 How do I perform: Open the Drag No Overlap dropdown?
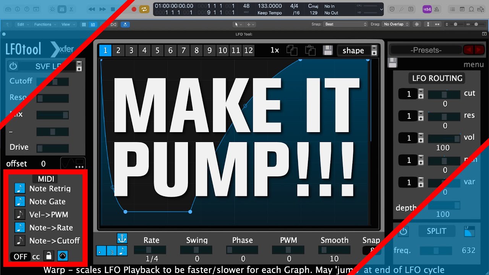(396, 24)
